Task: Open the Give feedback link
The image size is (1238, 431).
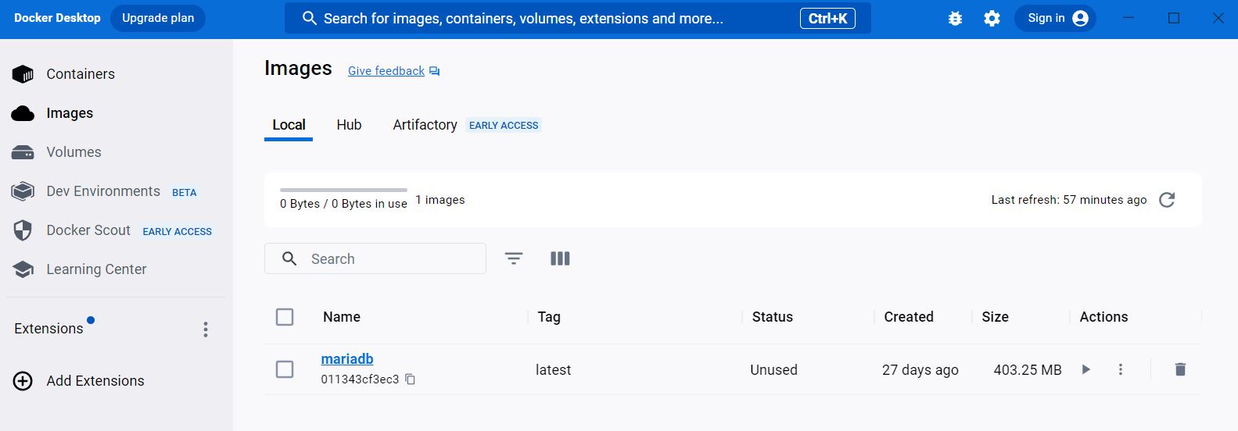Action: 393,71
